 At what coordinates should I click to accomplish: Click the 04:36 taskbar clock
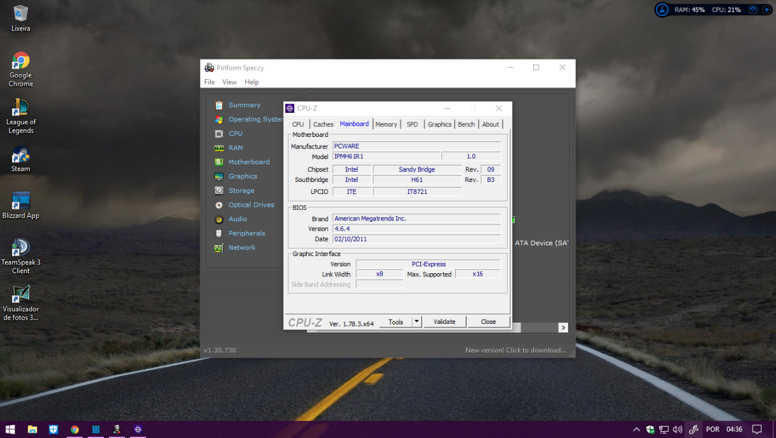[734, 429]
